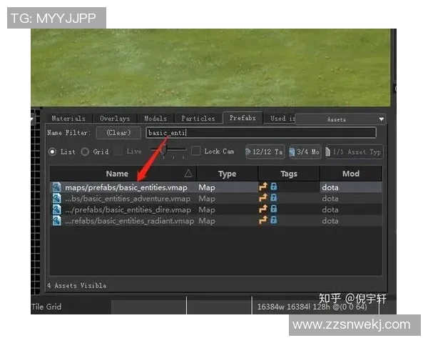Click the orange tag arrow icon on first row
Image resolution: width=428 pixels, height=343 pixels.
(x=263, y=187)
